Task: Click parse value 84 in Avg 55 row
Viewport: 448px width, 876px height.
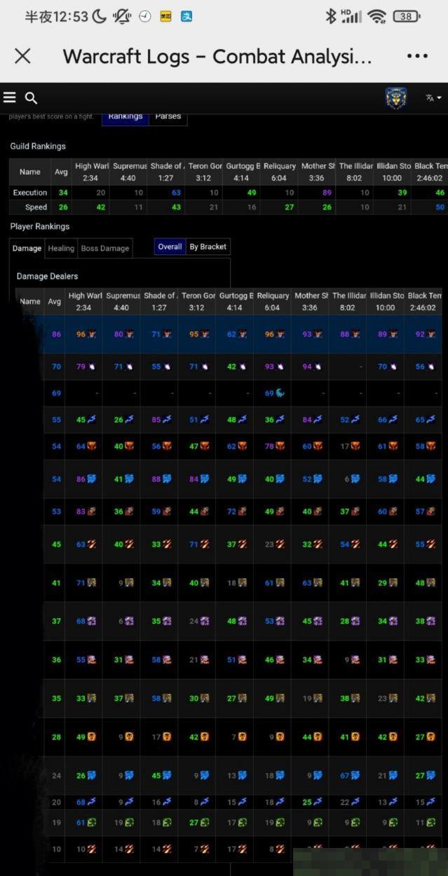Action: click(x=307, y=420)
